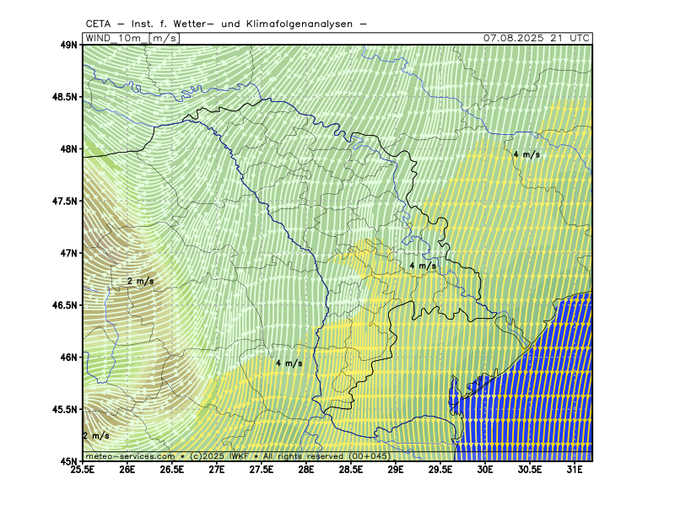
Task: Click the 30.5E longitude axis label
Action: [x=530, y=469]
